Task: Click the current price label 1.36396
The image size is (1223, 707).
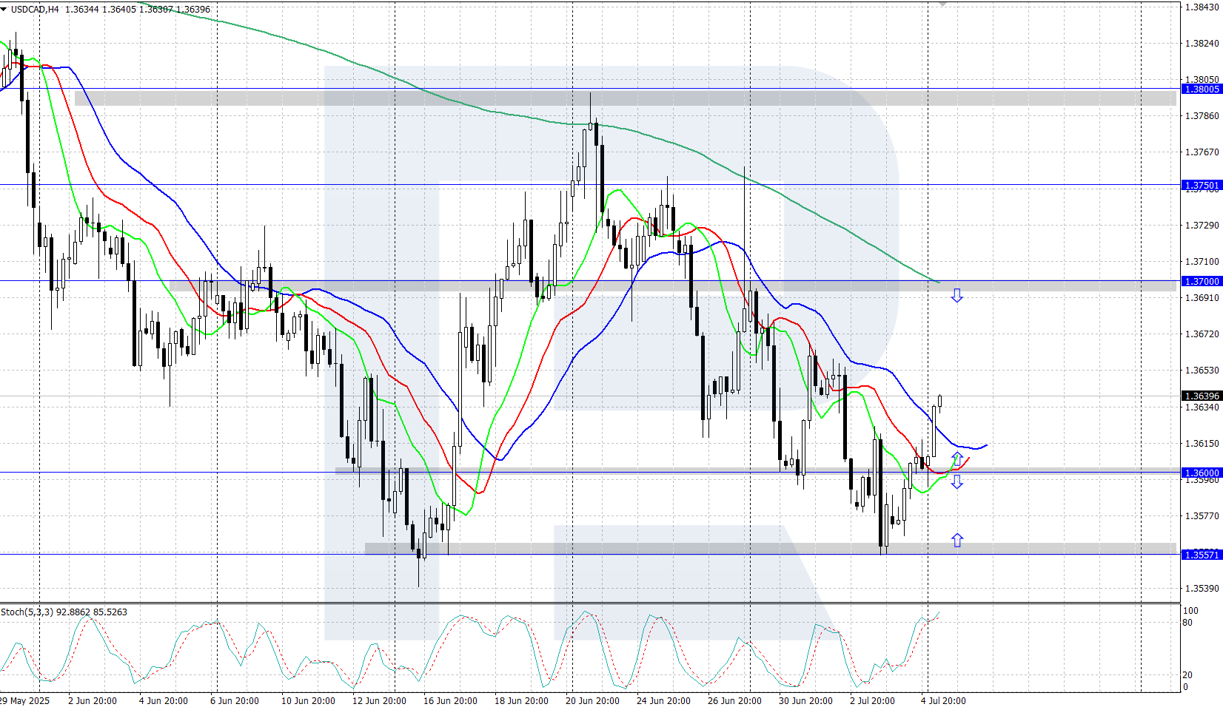Action: point(1201,396)
